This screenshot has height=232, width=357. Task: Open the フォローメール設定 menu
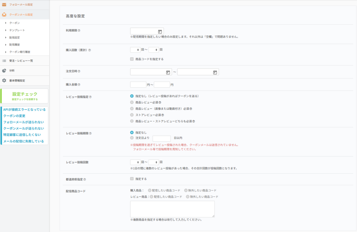(x=21, y=5)
